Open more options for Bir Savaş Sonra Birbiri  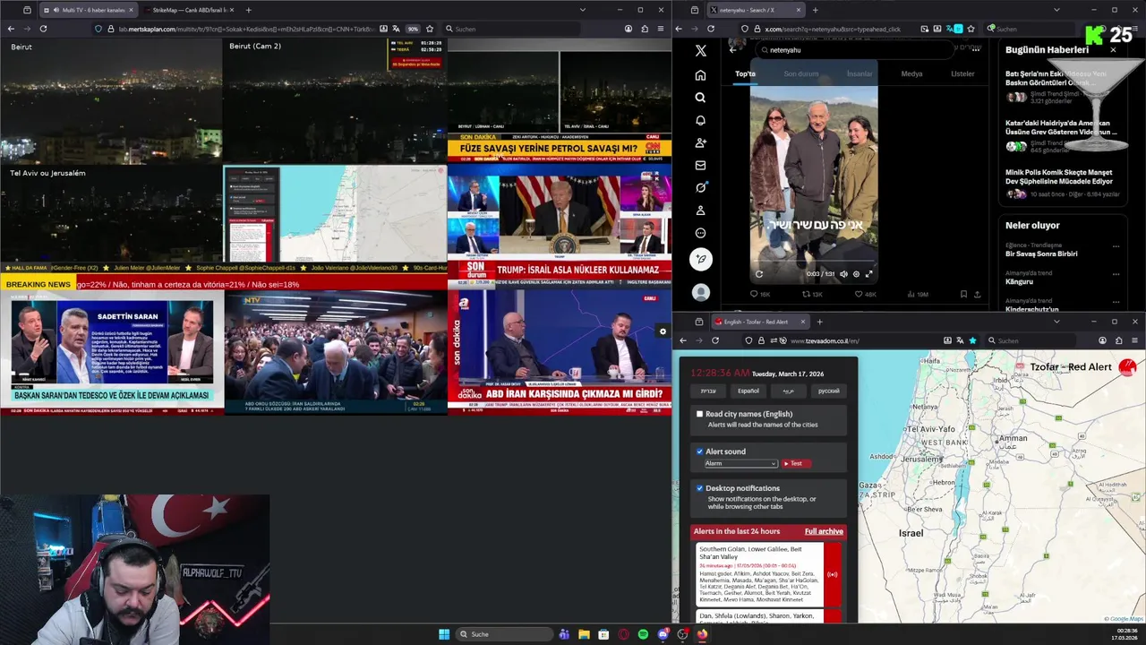pyautogui.click(x=1116, y=245)
